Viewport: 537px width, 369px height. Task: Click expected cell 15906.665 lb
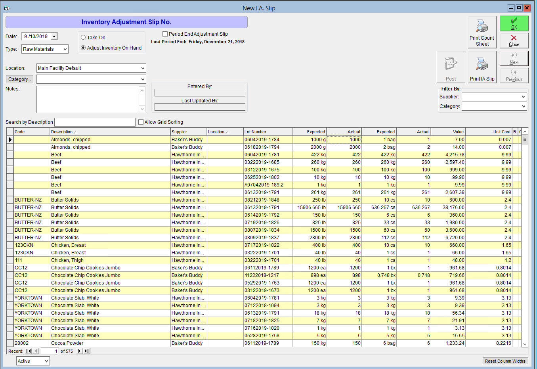[310, 208]
